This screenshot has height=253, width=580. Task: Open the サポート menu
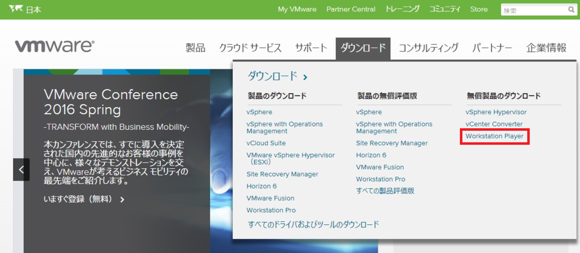click(x=311, y=48)
